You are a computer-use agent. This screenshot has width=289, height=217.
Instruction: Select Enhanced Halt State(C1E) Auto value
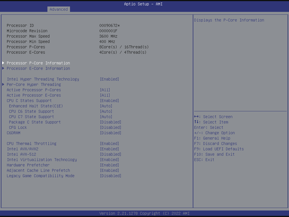(106, 106)
